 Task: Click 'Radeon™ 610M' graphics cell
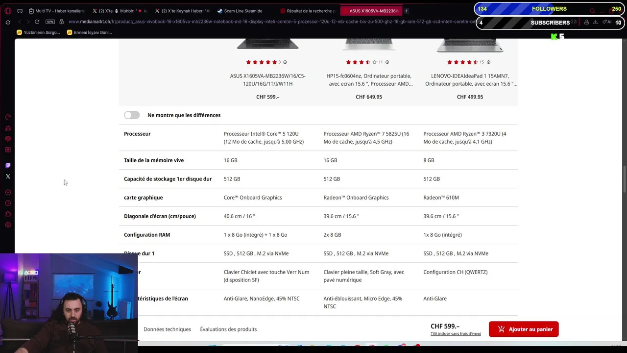click(x=441, y=198)
